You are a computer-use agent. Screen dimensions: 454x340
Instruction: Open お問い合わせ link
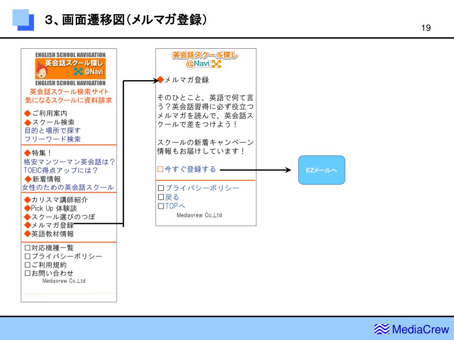[x=49, y=273]
